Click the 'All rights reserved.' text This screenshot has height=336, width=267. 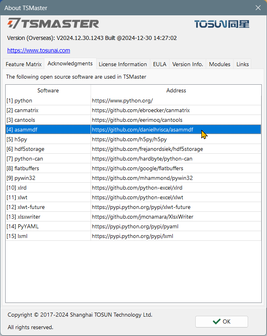click(30, 327)
